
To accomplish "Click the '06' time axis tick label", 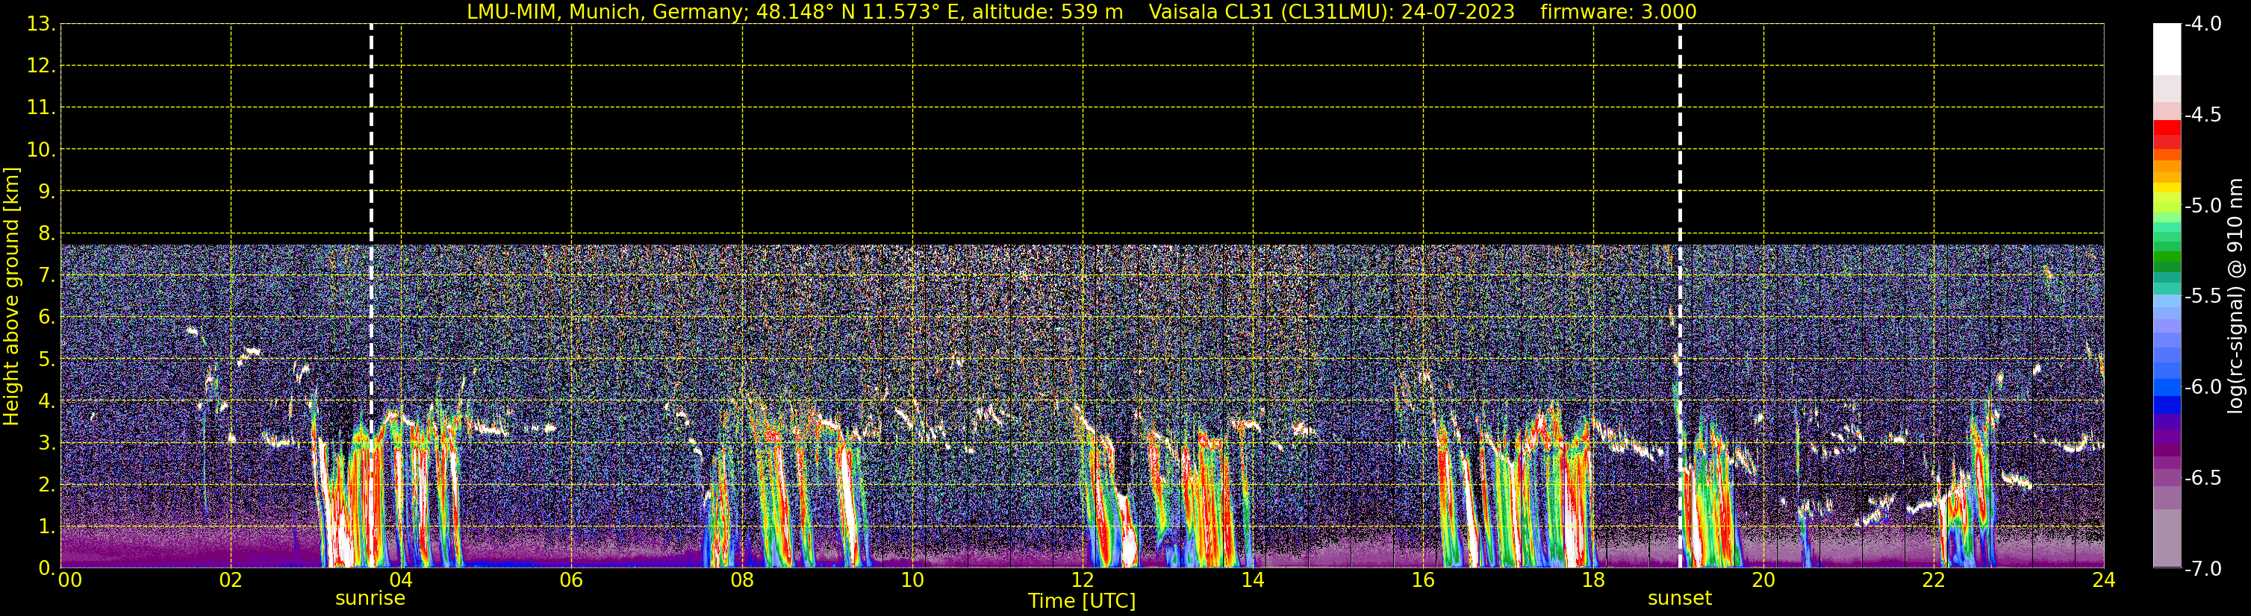I will (571, 580).
